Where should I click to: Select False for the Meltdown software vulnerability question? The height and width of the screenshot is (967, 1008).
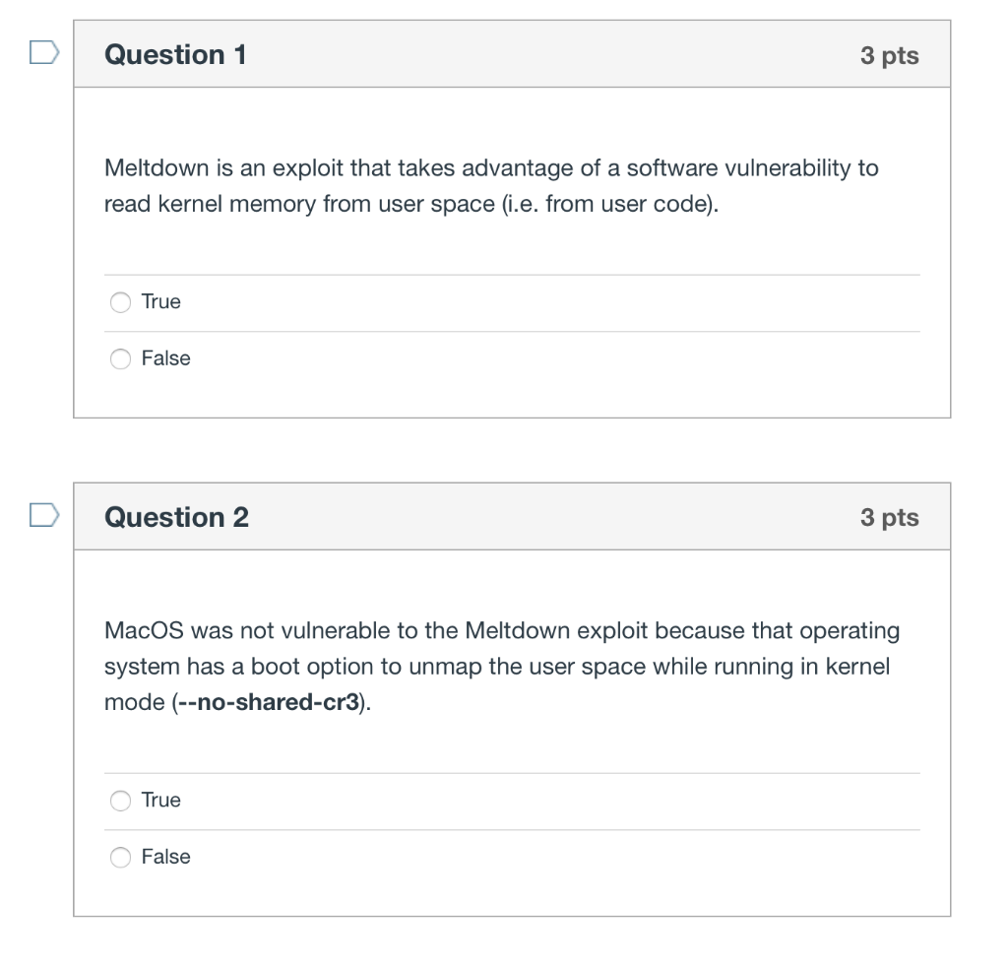pos(120,358)
